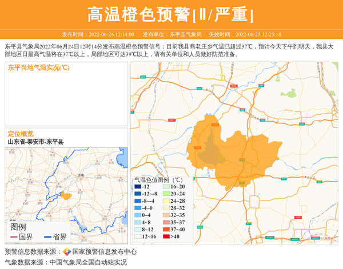The image size is (343, 269).
Task: Click the 国家预警信息发布中心 logo icon
Action: click(67, 252)
